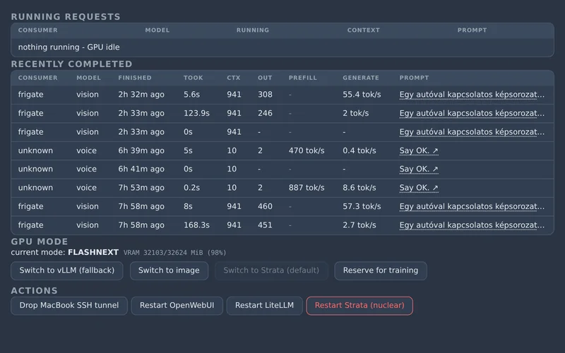Drop the MacBook SSH tunnel
The image size is (565, 353).
[69, 306]
